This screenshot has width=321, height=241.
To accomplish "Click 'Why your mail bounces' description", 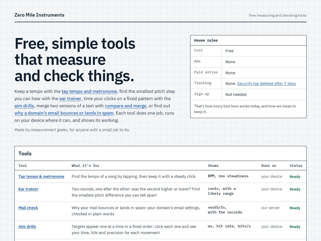I will tap(136, 211).
